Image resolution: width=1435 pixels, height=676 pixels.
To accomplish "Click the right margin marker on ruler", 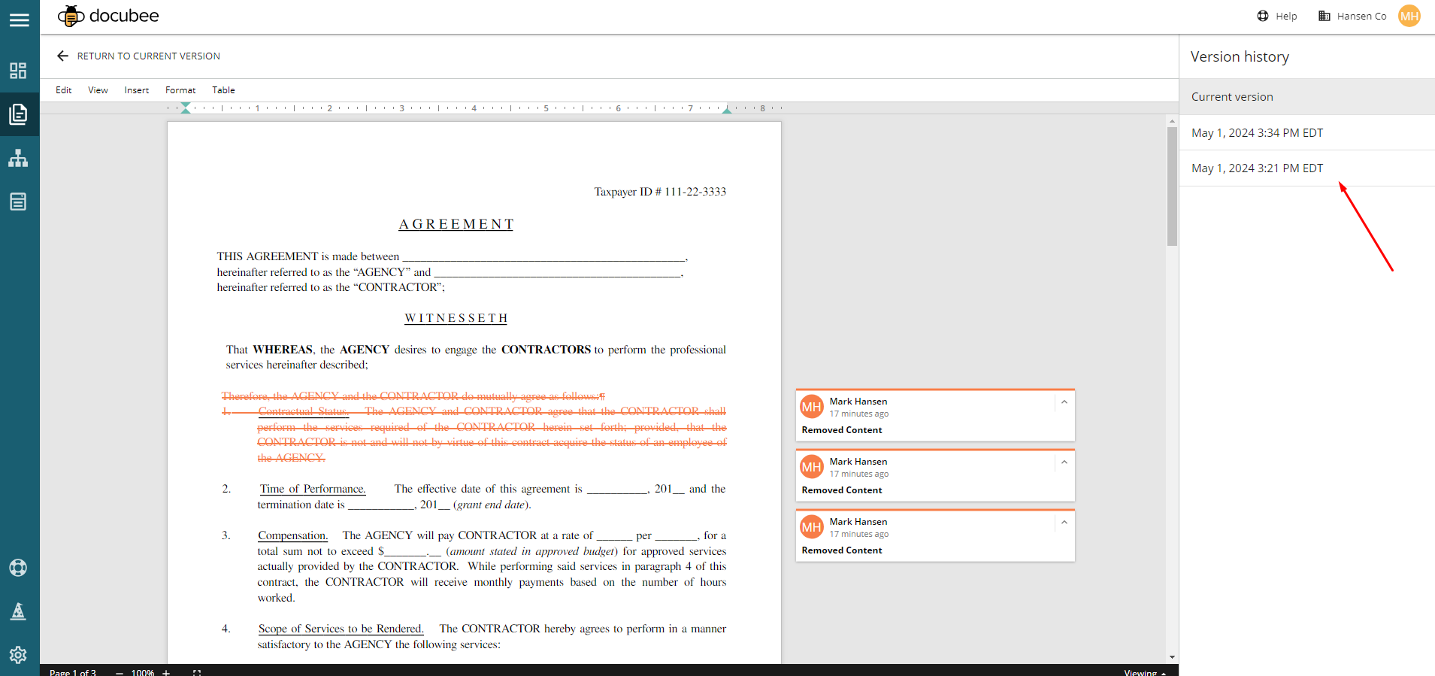I will point(727,110).
